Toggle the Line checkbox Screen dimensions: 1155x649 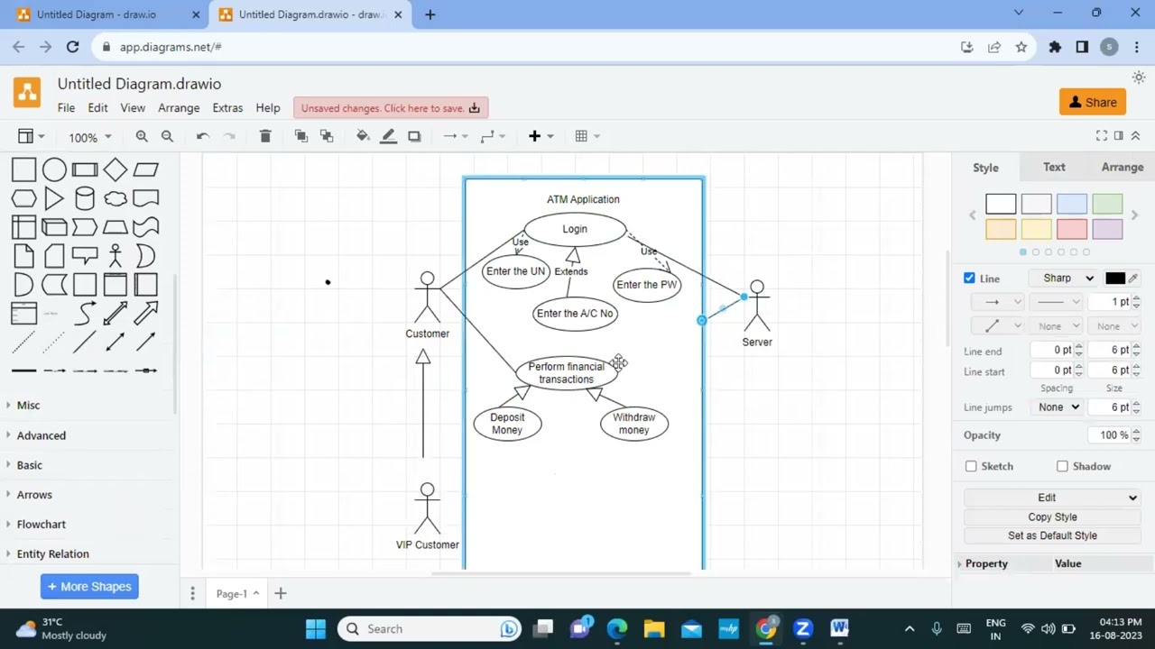[x=969, y=278]
